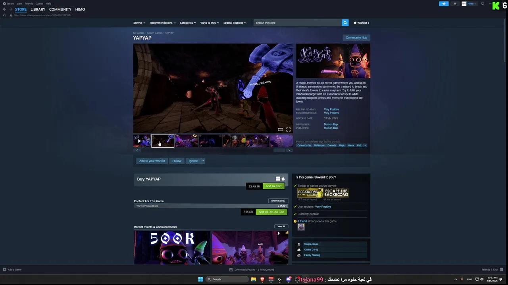Click Browse all (1) DLC button
The height and width of the screenshot is (285, 508).
278,201
